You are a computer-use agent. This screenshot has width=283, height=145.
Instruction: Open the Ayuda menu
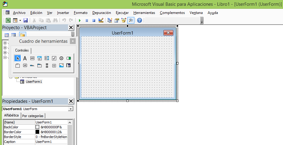pyautogui.click(x=213, y=13)
